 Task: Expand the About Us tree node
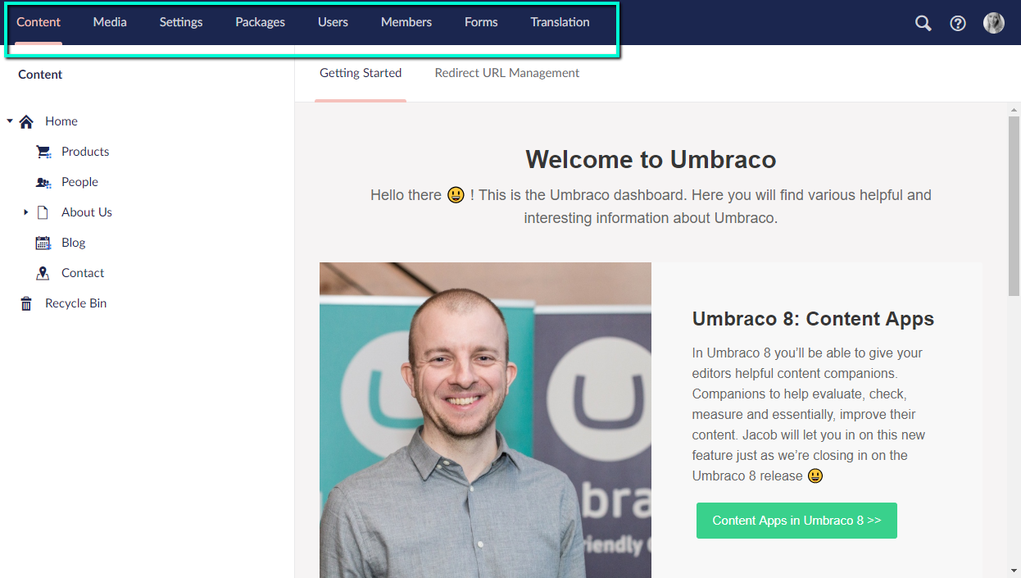(x=26, y=212)
